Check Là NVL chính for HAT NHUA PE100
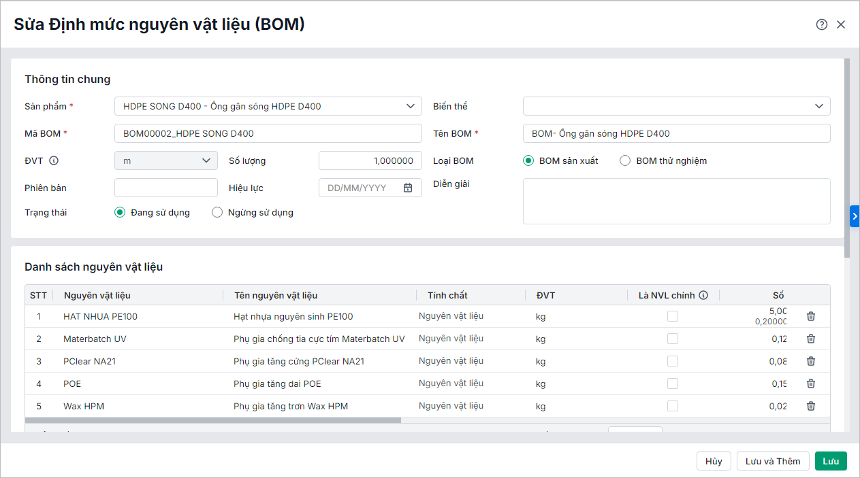The height and width of the screenshot is (478, 860). tap(673, 316)
